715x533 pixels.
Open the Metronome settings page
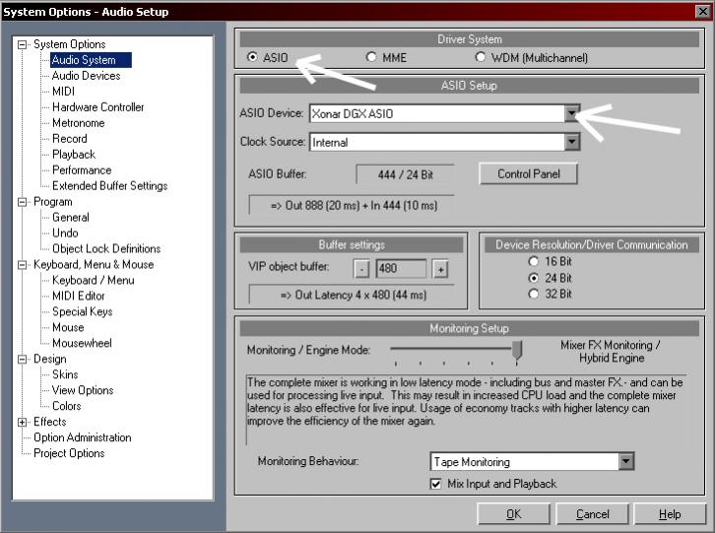coord(78,123)
